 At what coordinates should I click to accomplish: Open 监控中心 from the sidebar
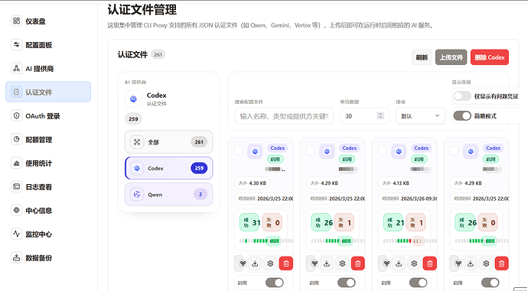pos(48,234)
